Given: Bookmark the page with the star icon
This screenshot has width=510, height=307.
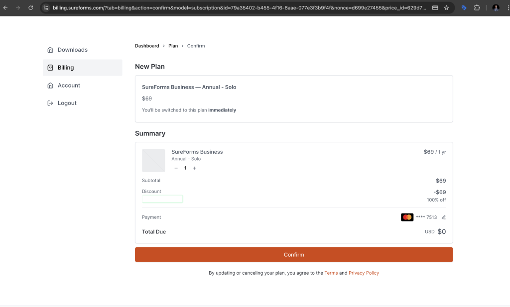Looking at the screenshot, I should [446, 8].
